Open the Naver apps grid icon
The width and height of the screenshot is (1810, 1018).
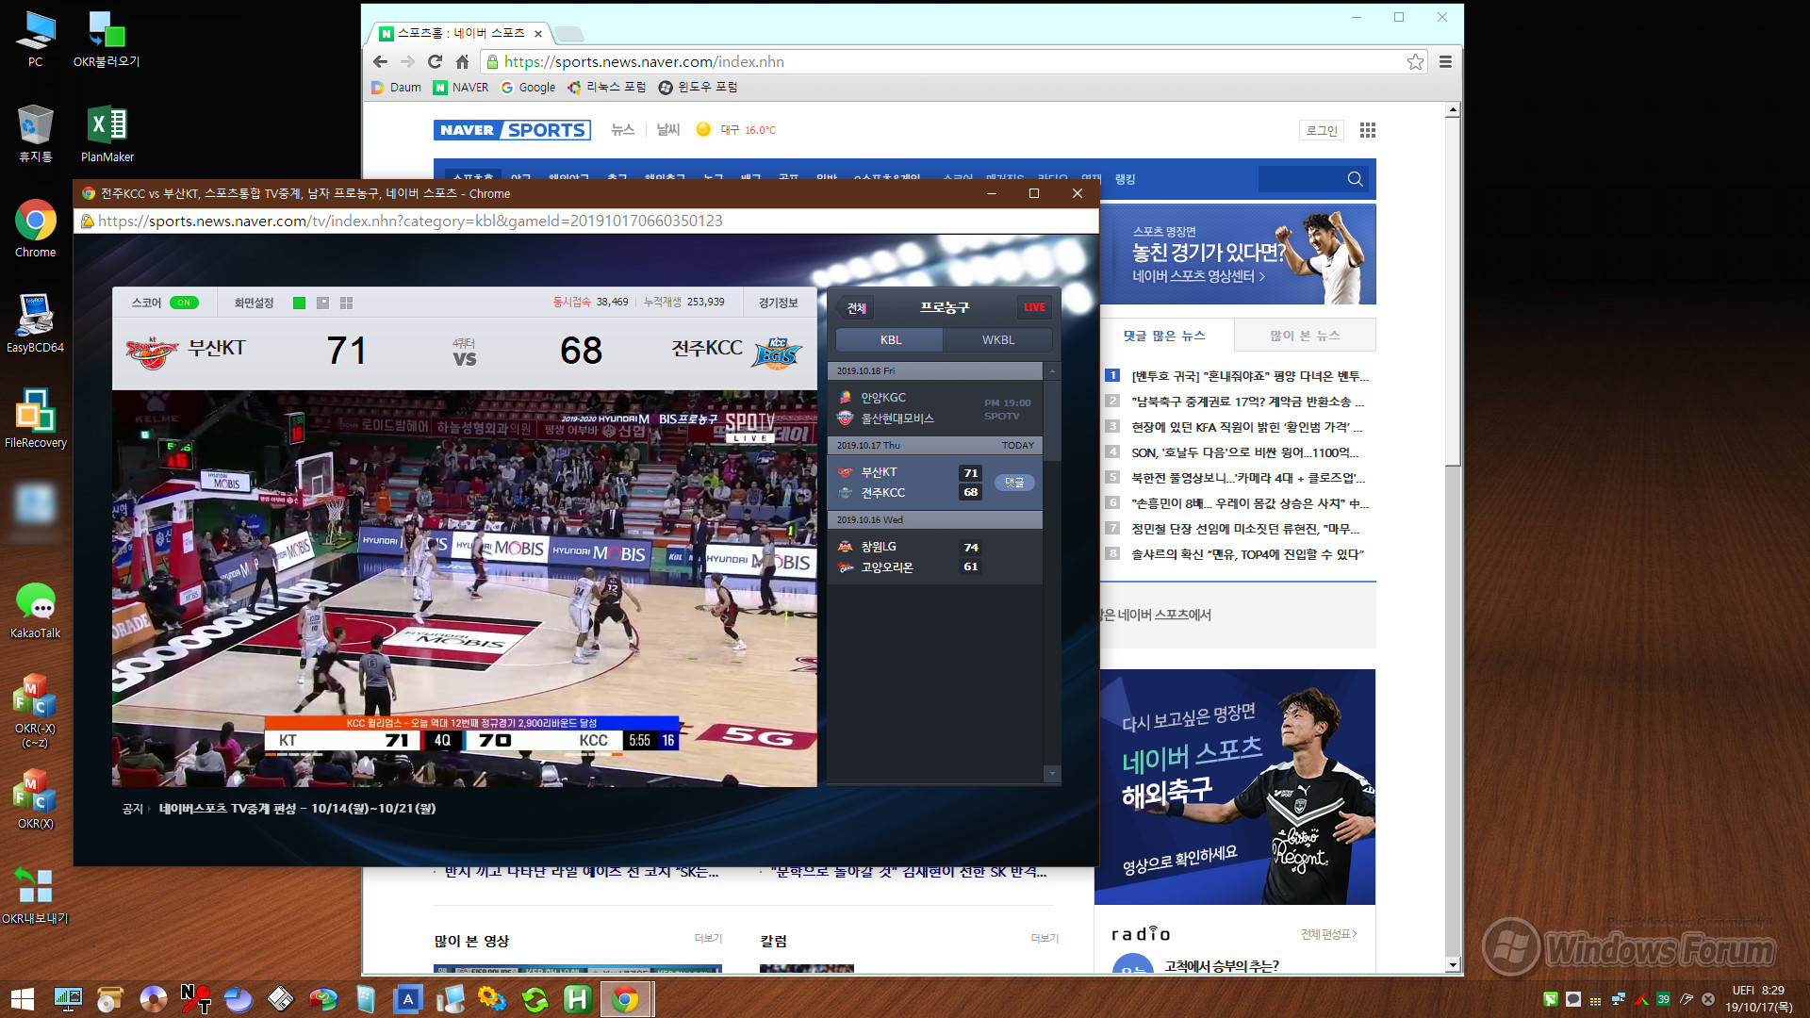(1367, 130)
